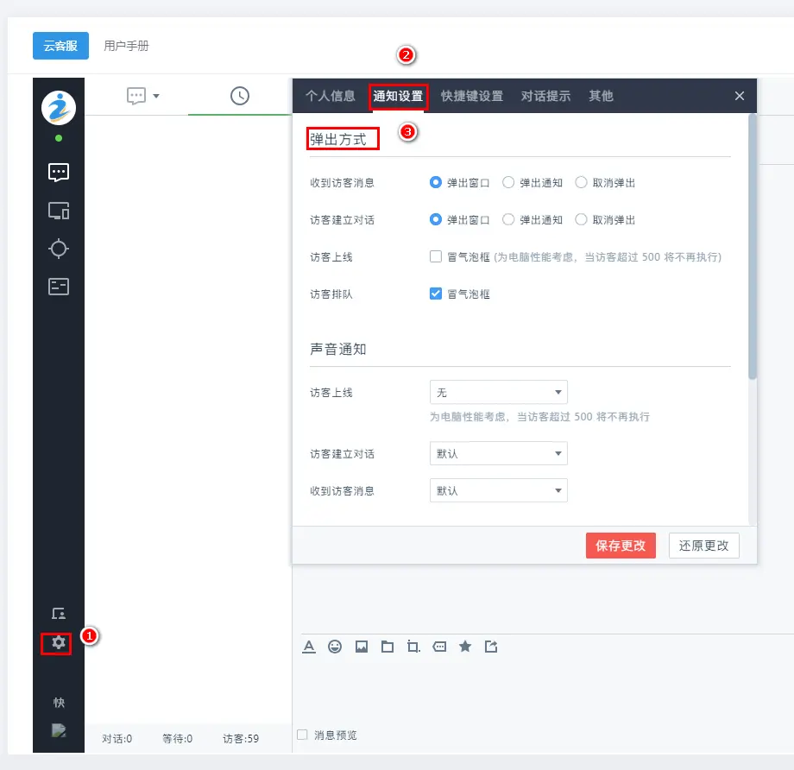Click the star favorites icon in toolbar
Image resolution: width=794 pixels, height=770 pixels.
click(x=465, y=647)
